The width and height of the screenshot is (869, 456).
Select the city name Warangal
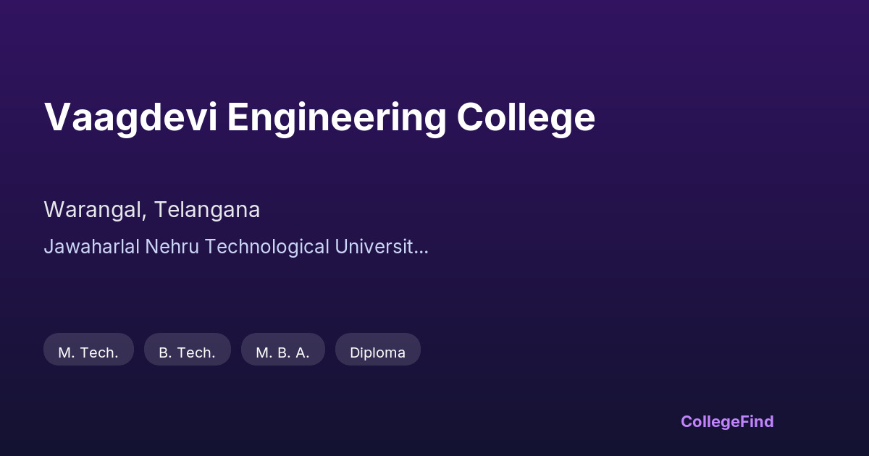pyautogui.click(x=93, y=210)
